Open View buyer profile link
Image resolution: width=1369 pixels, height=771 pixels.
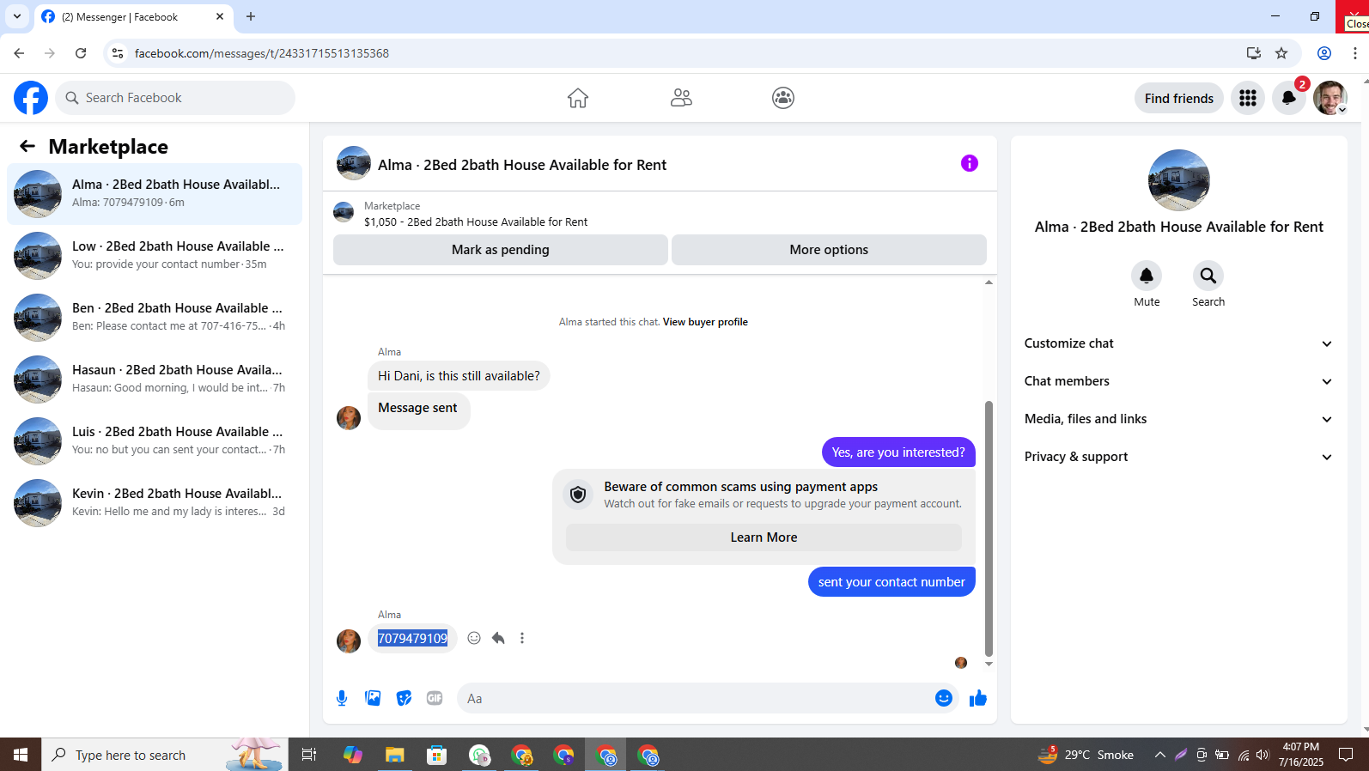tap(705, 322)
